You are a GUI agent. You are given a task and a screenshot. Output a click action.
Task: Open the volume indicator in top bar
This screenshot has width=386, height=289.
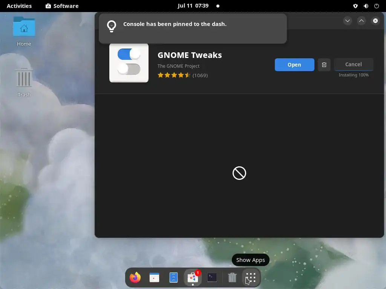point(366,6)
